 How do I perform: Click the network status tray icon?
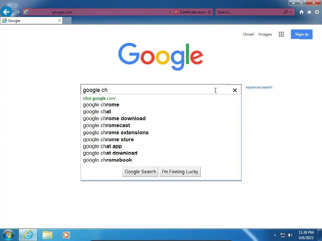[x=283, y=235]
